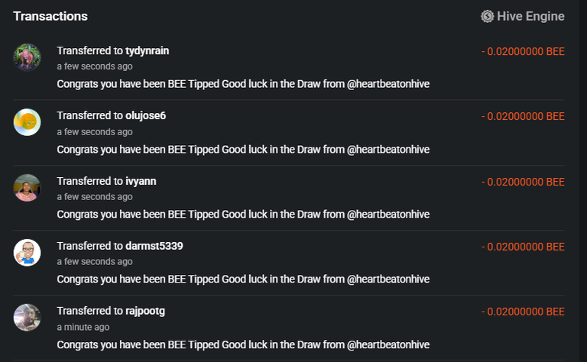The width and height of the screenshot is (587, 362).
Task: Open tydynrain's profile avatar
Action: pos(28,57)
